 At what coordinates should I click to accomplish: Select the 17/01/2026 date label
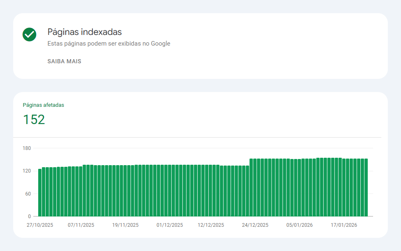pyautogui.click(x=344, y=225)
